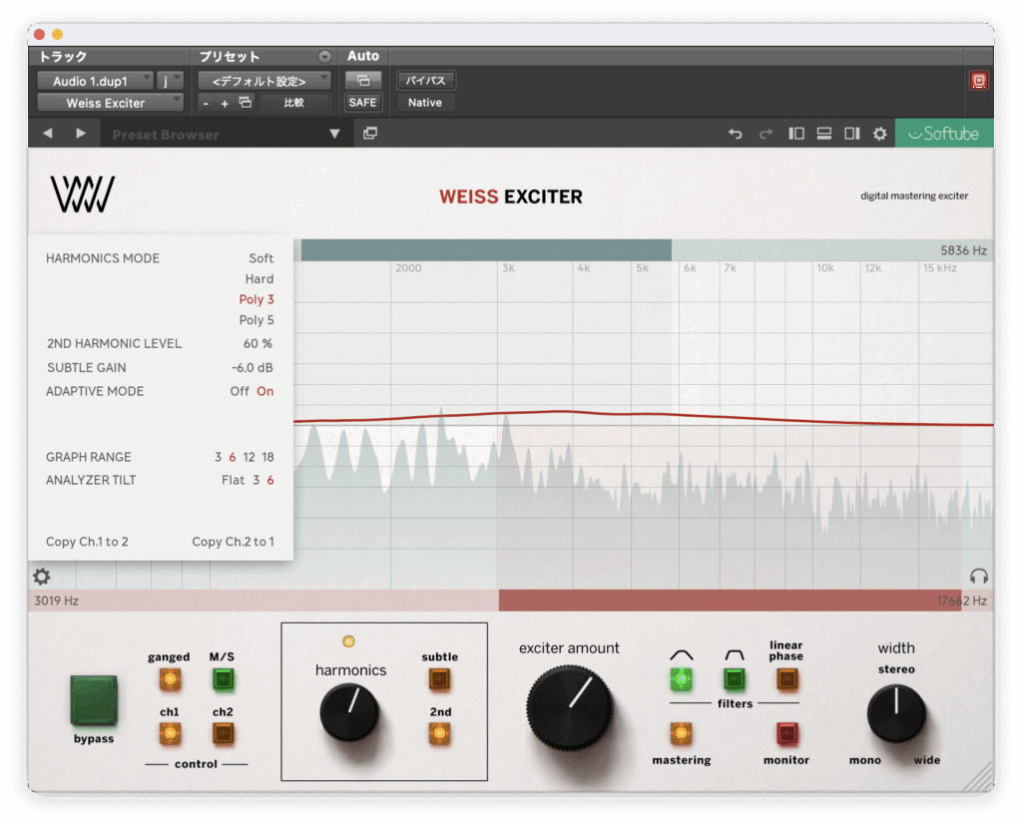1022x825 pixels.
Task: Open the Audio 1.dup1 track selector
Action: [x=95, y=81]
